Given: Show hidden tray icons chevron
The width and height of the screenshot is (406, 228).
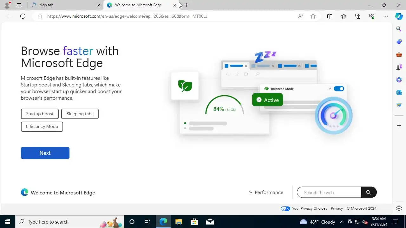Looking at the screenshot, I should pos(342,222).
